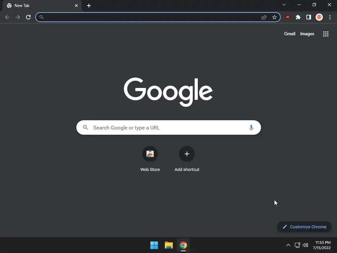Close the New Tab tab
Screen dimensions: 337x253
[76, 6]
